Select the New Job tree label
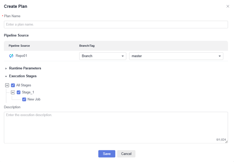The width and height of the screenshot is (234, 162). tap(34, 99)
